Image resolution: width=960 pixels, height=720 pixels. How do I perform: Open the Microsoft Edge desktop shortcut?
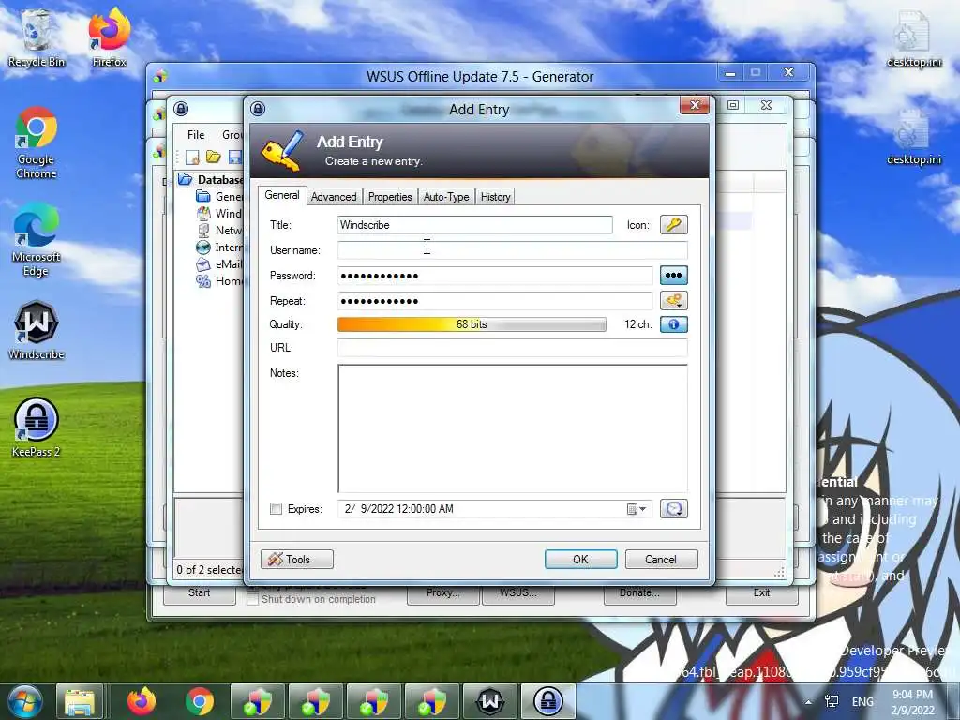37,240
